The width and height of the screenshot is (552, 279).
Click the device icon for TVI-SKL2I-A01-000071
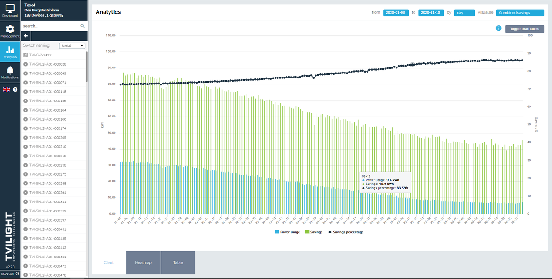pyautogui.click(x=25, y=83)
